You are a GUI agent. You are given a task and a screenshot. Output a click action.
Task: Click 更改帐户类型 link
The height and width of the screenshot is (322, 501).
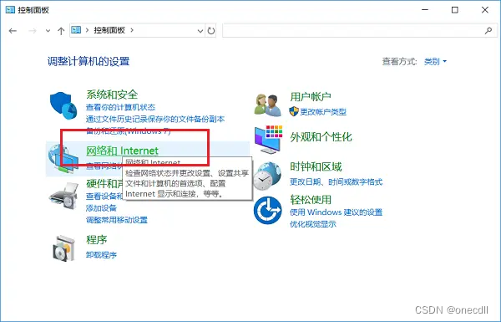point(323,112)
